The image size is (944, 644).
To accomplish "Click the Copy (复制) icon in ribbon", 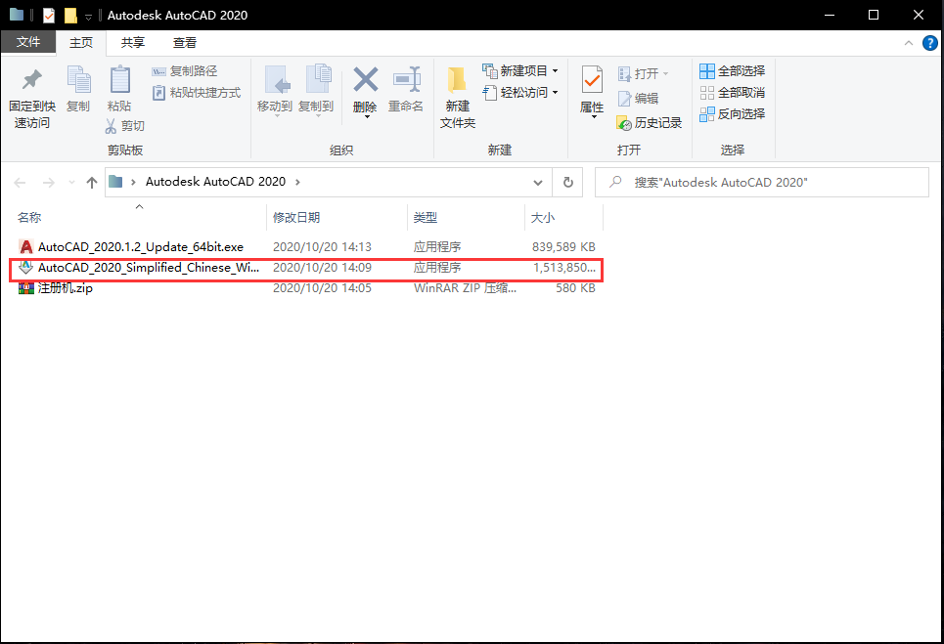I will 78,81.
